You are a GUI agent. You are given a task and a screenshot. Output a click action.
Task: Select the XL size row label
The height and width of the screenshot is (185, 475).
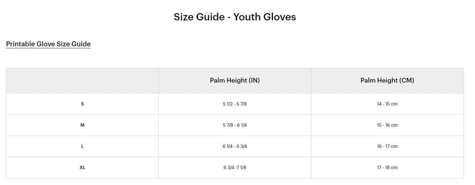(x=82, y=168)
